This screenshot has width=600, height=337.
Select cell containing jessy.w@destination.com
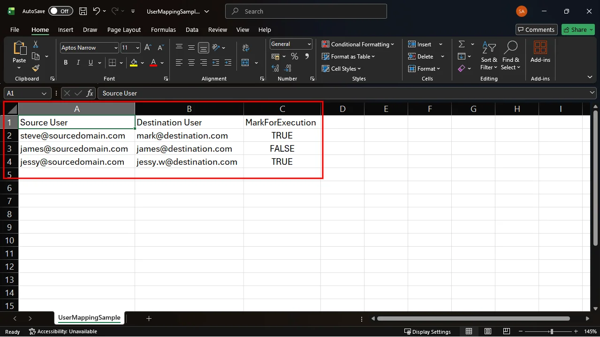coord(189,162)
